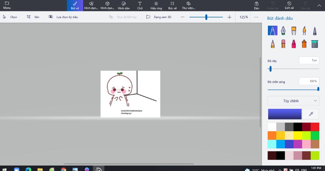Click the vertical canvas scrollbar
The height and width of the screenshot is (171, 325).
pos(261,92)
